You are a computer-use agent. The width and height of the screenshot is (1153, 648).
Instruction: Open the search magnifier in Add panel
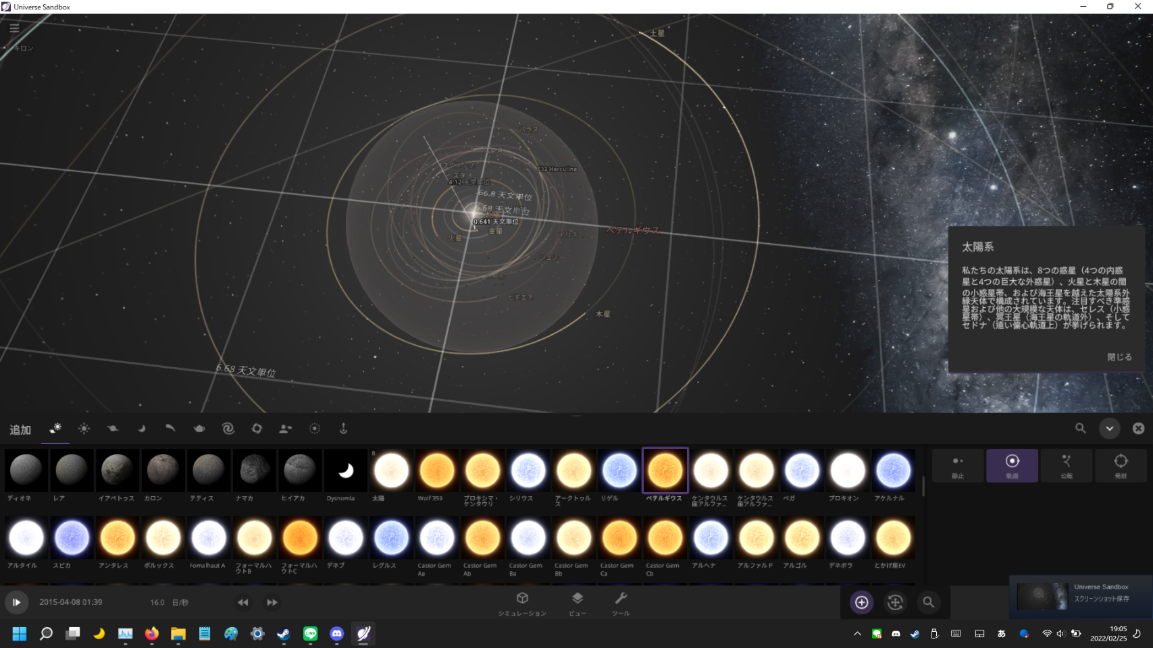(x=1080, y=429)
